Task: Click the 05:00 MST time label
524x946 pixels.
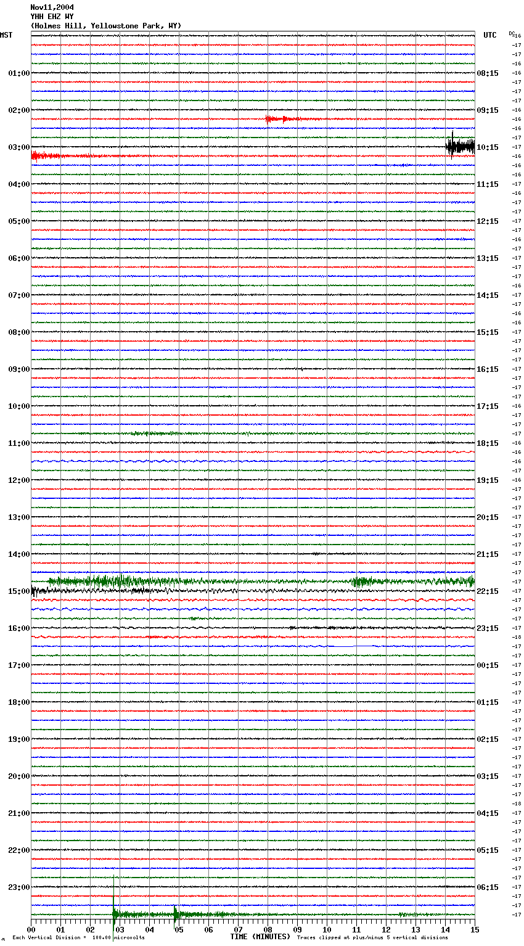Action: click(19, 221)
